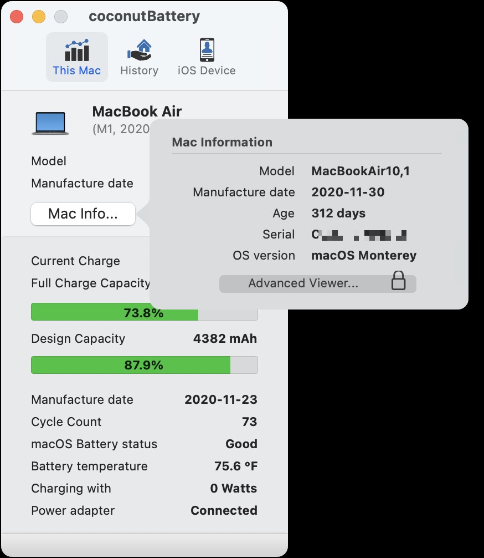
Task: Open the Mac Info popover
Action: click(83, 214)
